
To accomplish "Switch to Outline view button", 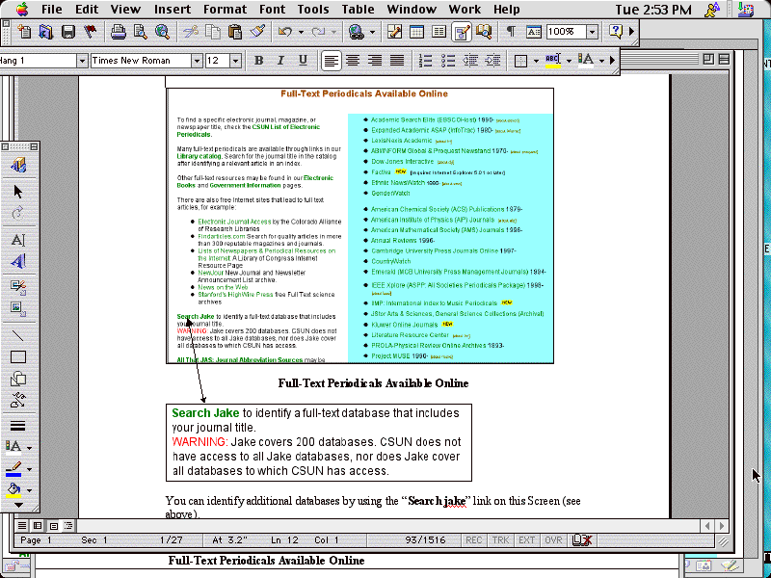I will click(x=68, y=525).
